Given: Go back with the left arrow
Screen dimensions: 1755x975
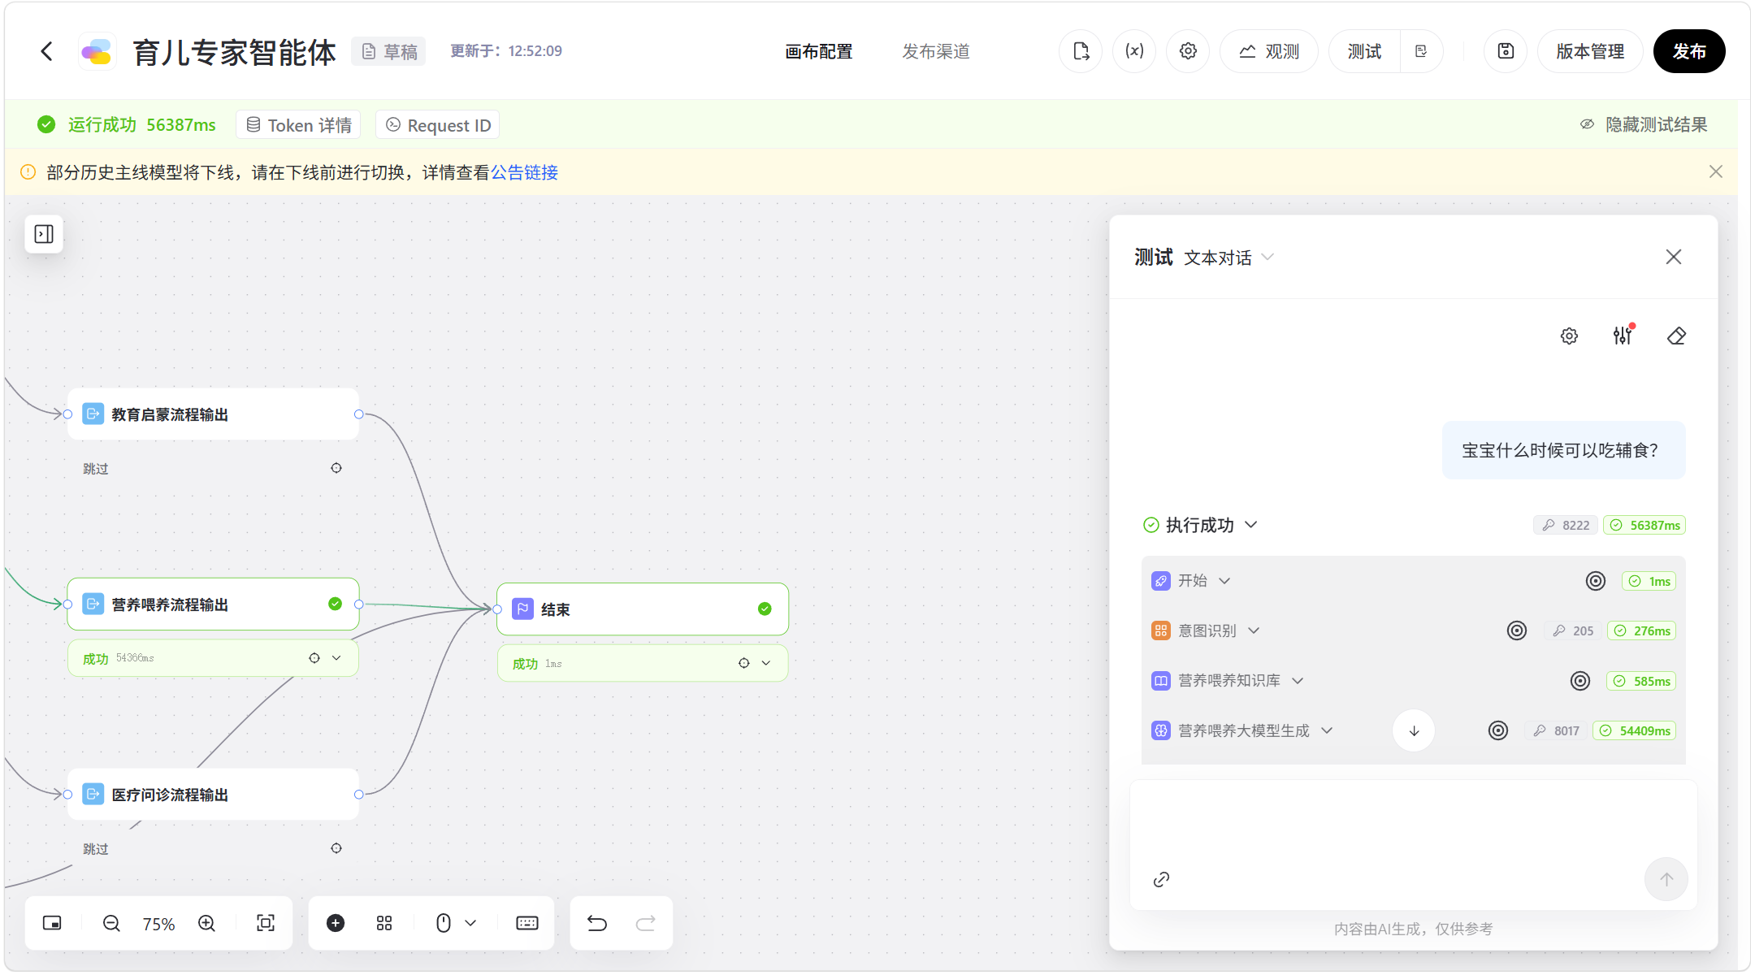Looking at the screenshot, I should tap(47, 51).
